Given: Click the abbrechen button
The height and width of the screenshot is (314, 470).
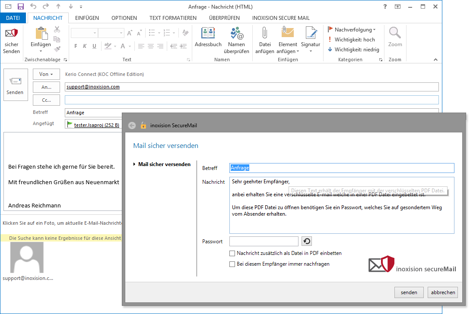Looking at the screenshot, I should pyautogui.click(x=442, y=292).
